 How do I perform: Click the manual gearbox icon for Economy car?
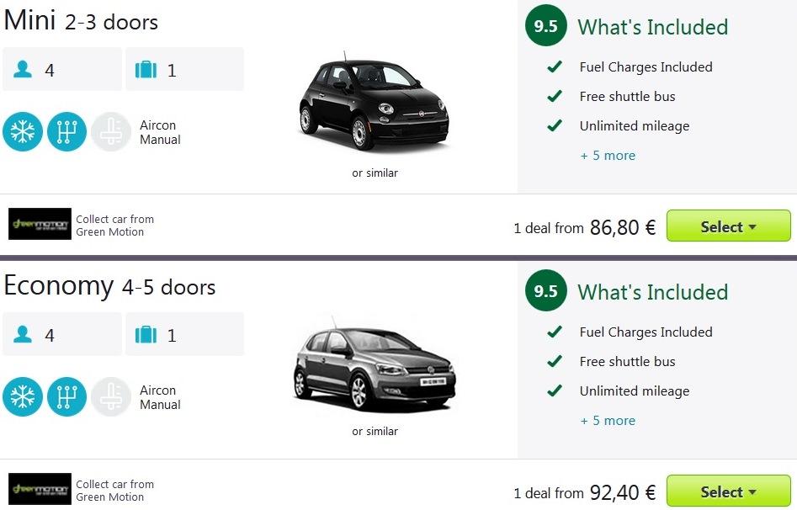click(x=66, y=397)
